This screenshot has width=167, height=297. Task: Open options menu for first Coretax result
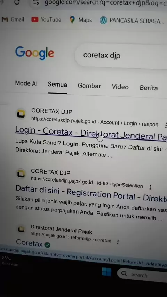pos(166,125)
